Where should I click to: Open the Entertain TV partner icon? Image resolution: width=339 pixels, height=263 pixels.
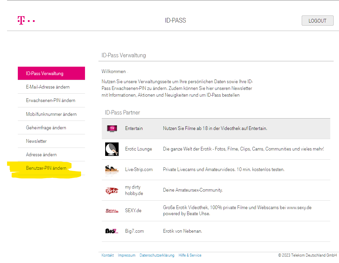point(112,128)
